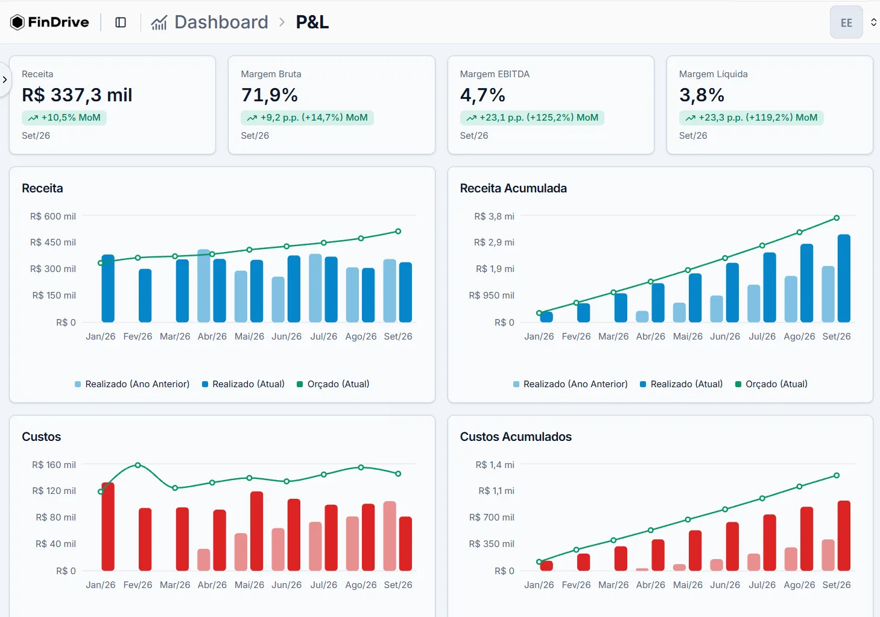
Task: Click Ago/26 label under Custos chart
Action: (361, 585)
